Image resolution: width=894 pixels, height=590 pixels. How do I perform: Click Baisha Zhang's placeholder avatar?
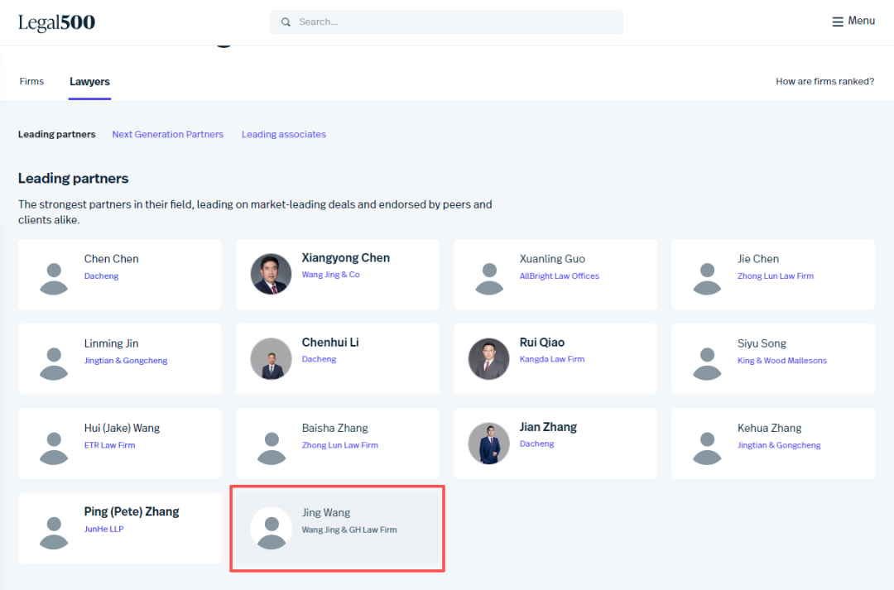(272, 448)
